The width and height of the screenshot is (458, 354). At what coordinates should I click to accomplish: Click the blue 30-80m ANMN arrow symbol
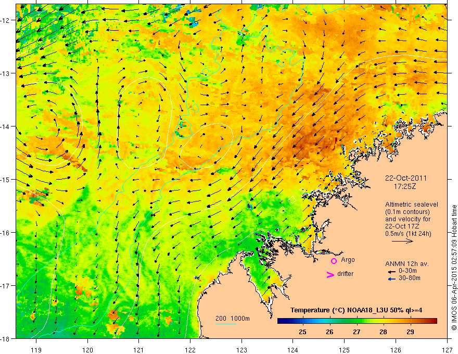[392, 279]
